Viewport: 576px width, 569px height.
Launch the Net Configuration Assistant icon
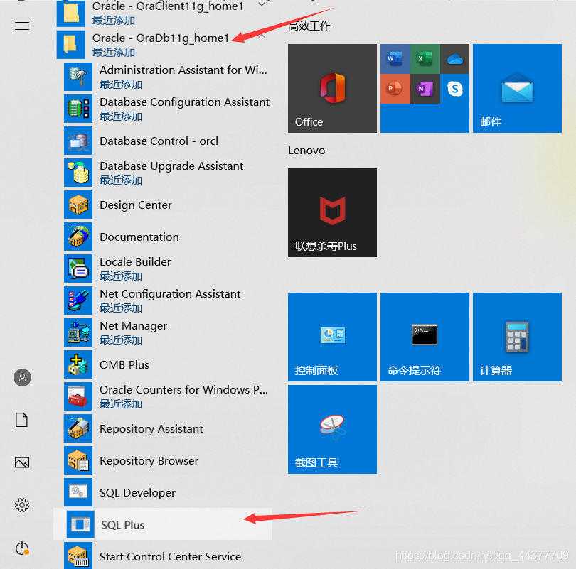coord(78,300)
